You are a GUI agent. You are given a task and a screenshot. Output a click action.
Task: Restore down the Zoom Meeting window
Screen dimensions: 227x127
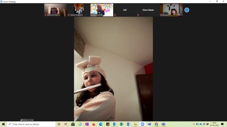coord(217,1)
